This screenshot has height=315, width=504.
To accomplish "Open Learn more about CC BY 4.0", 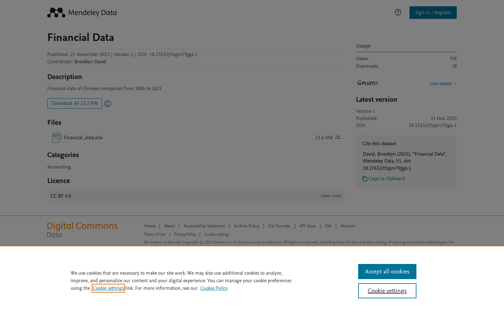I will pyautogui.click(x=331, y=196).
